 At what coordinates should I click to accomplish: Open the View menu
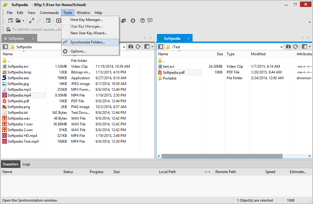pyautogui.click(x=31, y=12)
